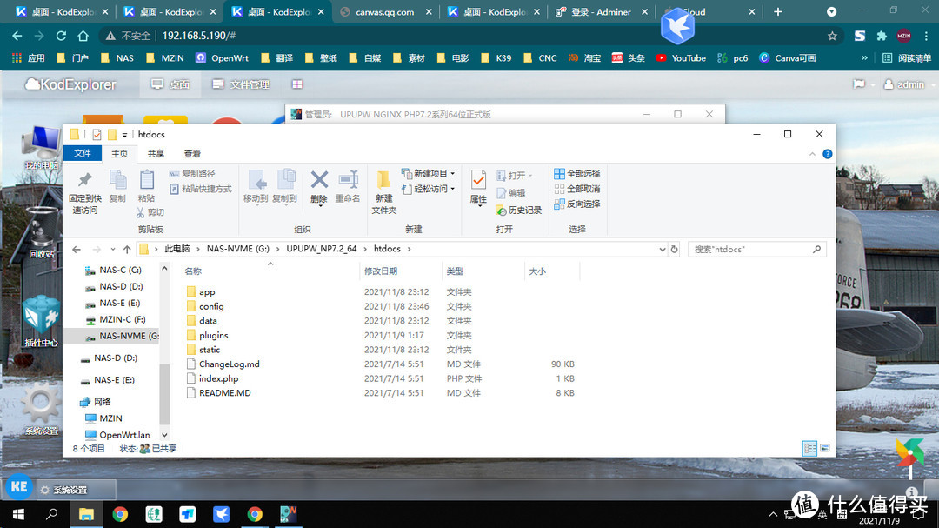Click the refresh arrow beside address bar
939x528 pixels.
pyautogui.click(x=675, y=248)
